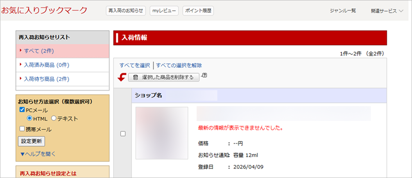The width and height of the screenshot is (412, 178).
Task: Click the blurred product title link
Action: click(x=283, y=114)
